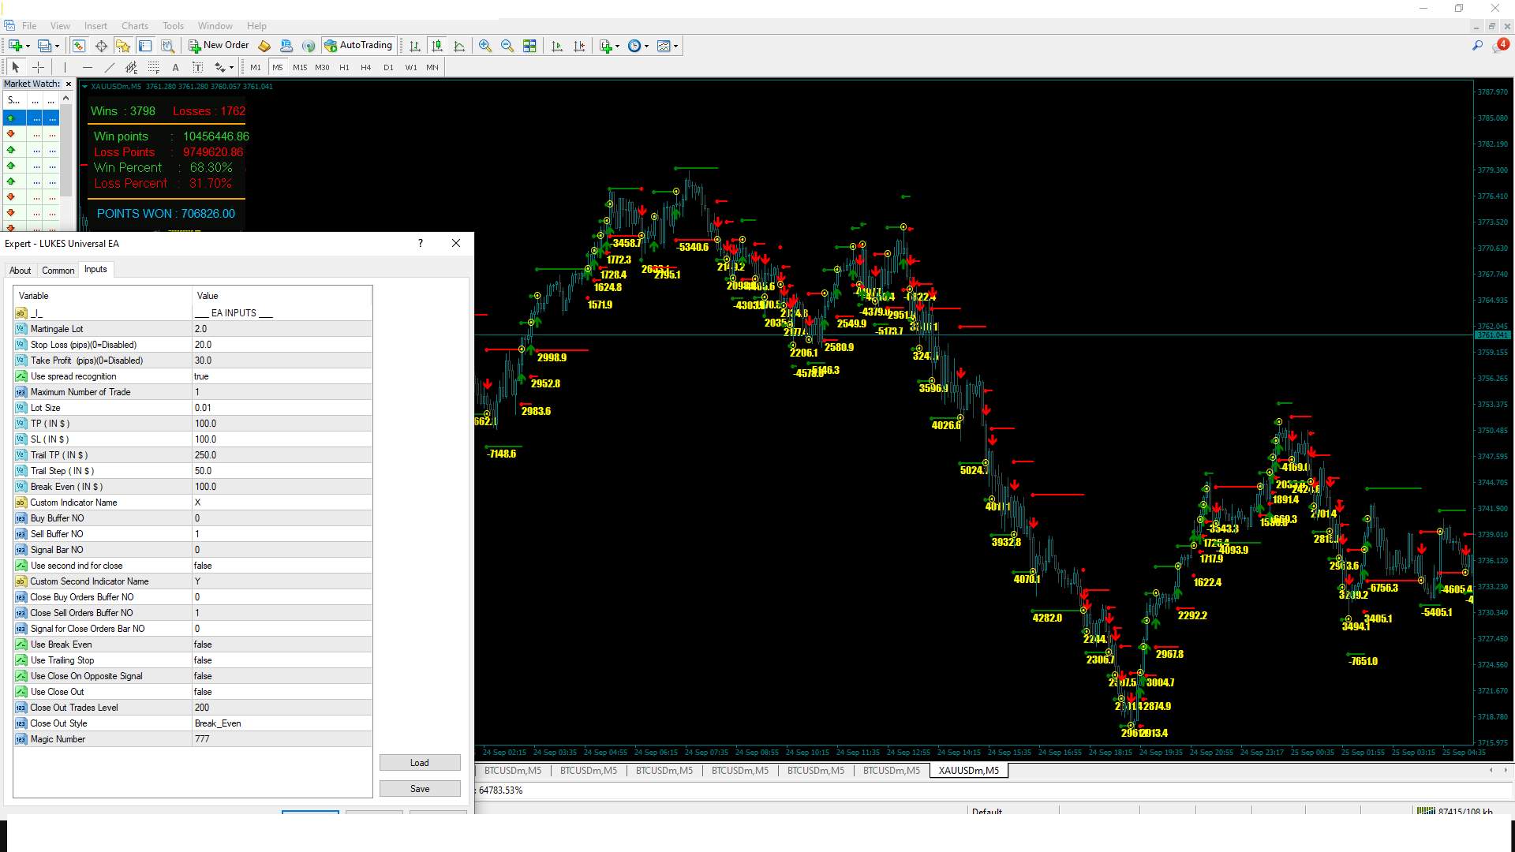Toggle the Market Watch panel icon

[79, 46]
